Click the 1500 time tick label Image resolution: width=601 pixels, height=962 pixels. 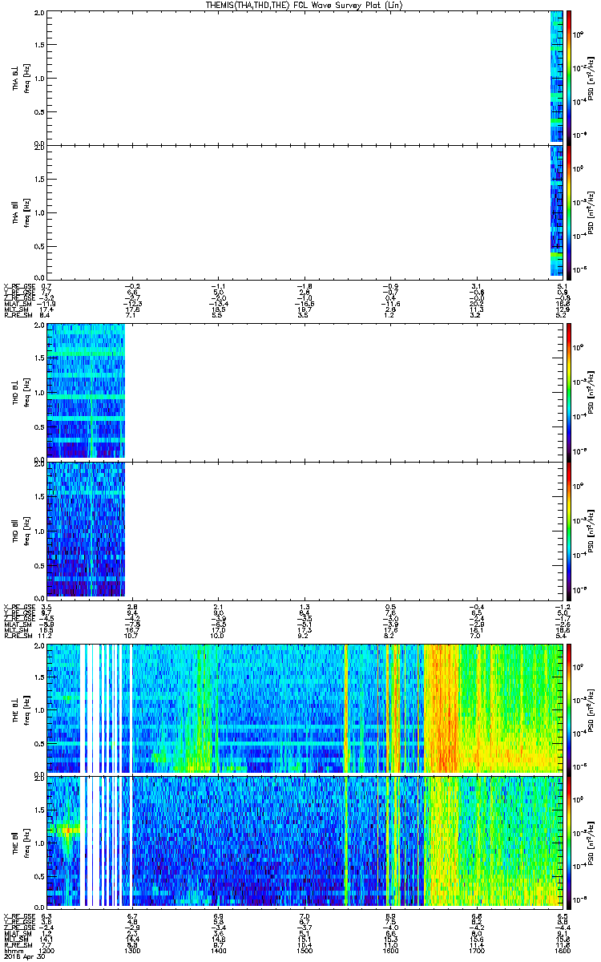tap(305, 951)
